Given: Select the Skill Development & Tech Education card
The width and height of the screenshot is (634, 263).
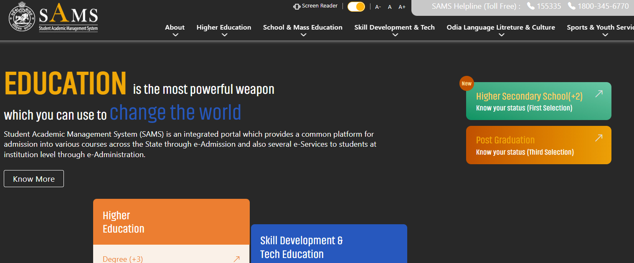Looking at the screenshot, I should pos(329,247).
